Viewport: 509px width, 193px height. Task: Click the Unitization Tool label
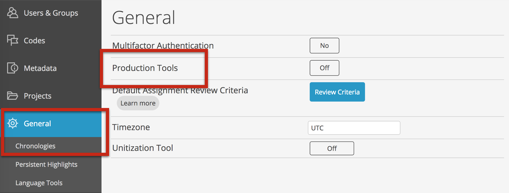pyautogui.click(x=142, y=148)
